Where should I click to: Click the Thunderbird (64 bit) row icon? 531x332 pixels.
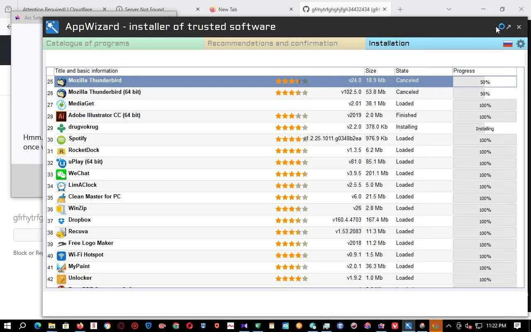(x=61, y=93)
